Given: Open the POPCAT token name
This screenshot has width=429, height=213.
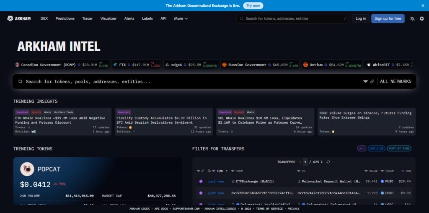Looking at the screenshot, I should (49, 169).
